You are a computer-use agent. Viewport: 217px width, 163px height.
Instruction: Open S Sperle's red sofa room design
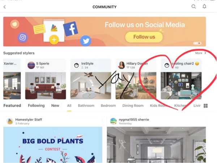pos(46,85)
